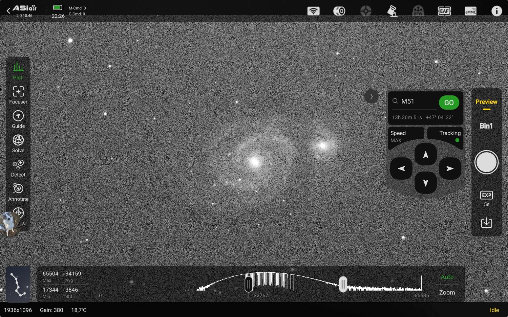Open the EFW filter wheel settings

pyautogui.click(x=418, y=11)
